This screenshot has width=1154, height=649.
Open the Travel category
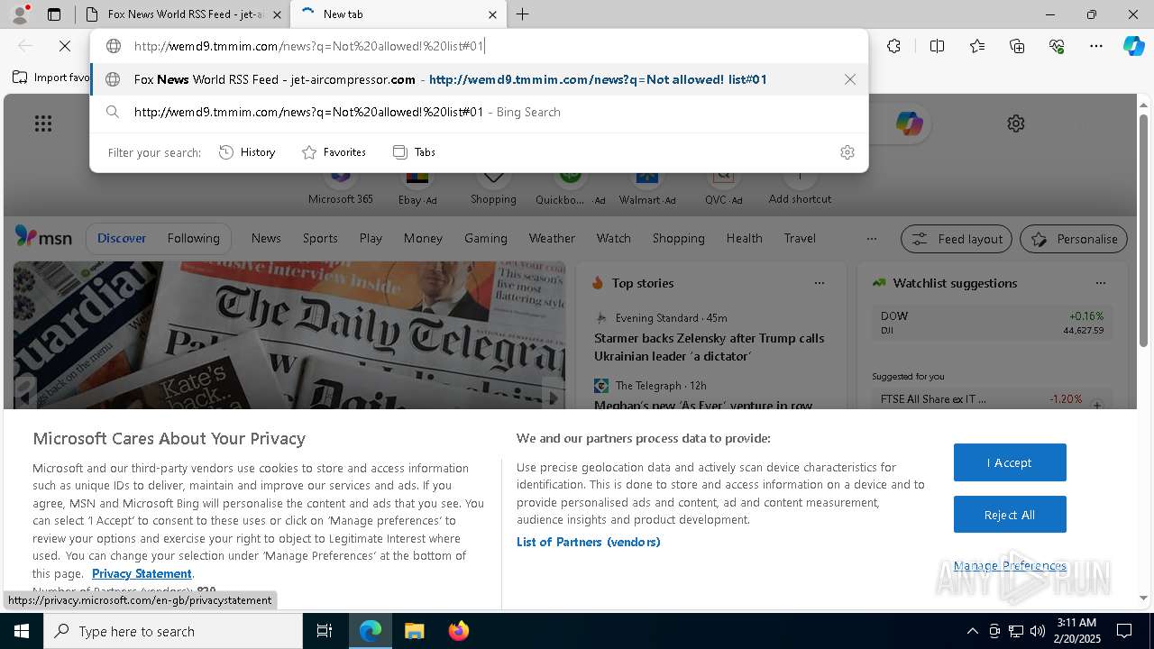tap(800, 238)
